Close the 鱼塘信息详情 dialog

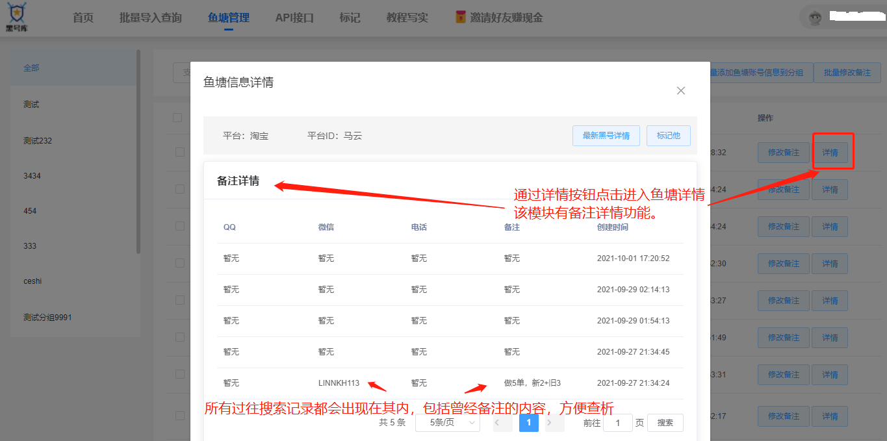680,91
